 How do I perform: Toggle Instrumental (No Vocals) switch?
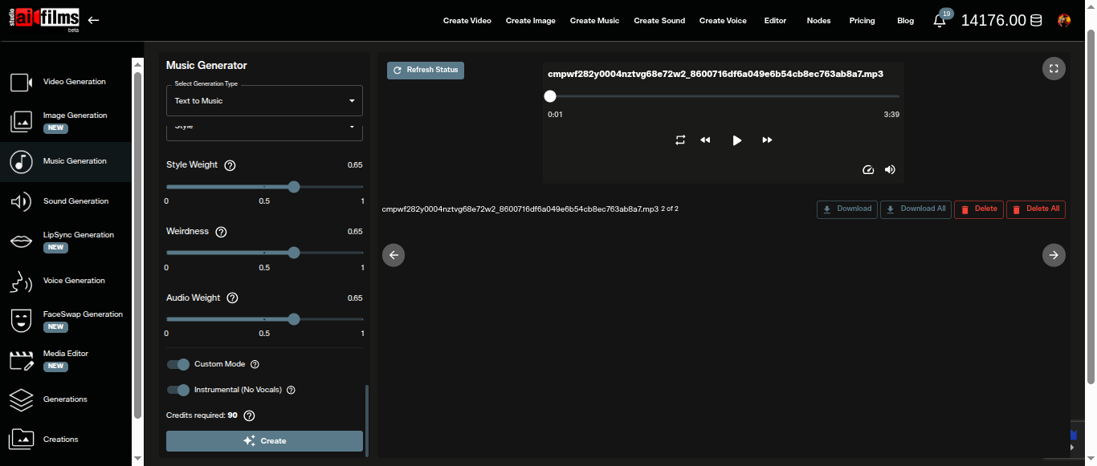(178, 390)
